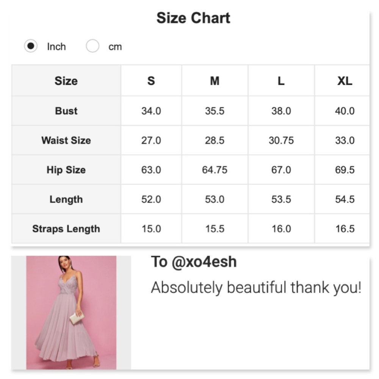Select the S size column header

(x=151, y=81)
